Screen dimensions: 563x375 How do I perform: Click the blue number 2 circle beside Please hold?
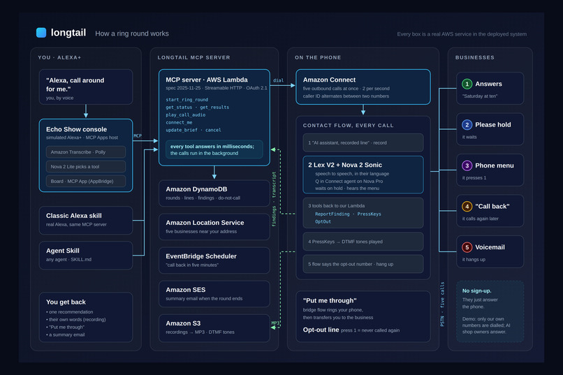[x=467, y=125]
